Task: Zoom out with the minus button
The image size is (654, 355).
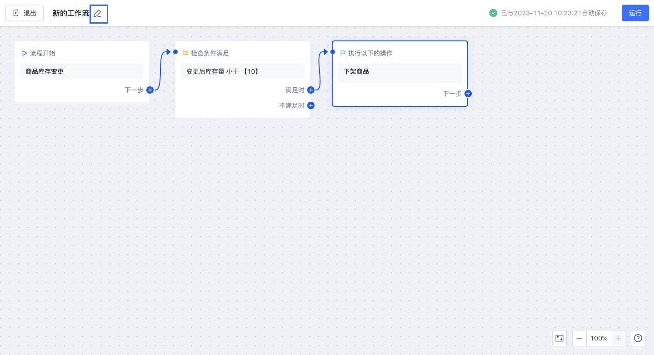Action: [579, 338]
